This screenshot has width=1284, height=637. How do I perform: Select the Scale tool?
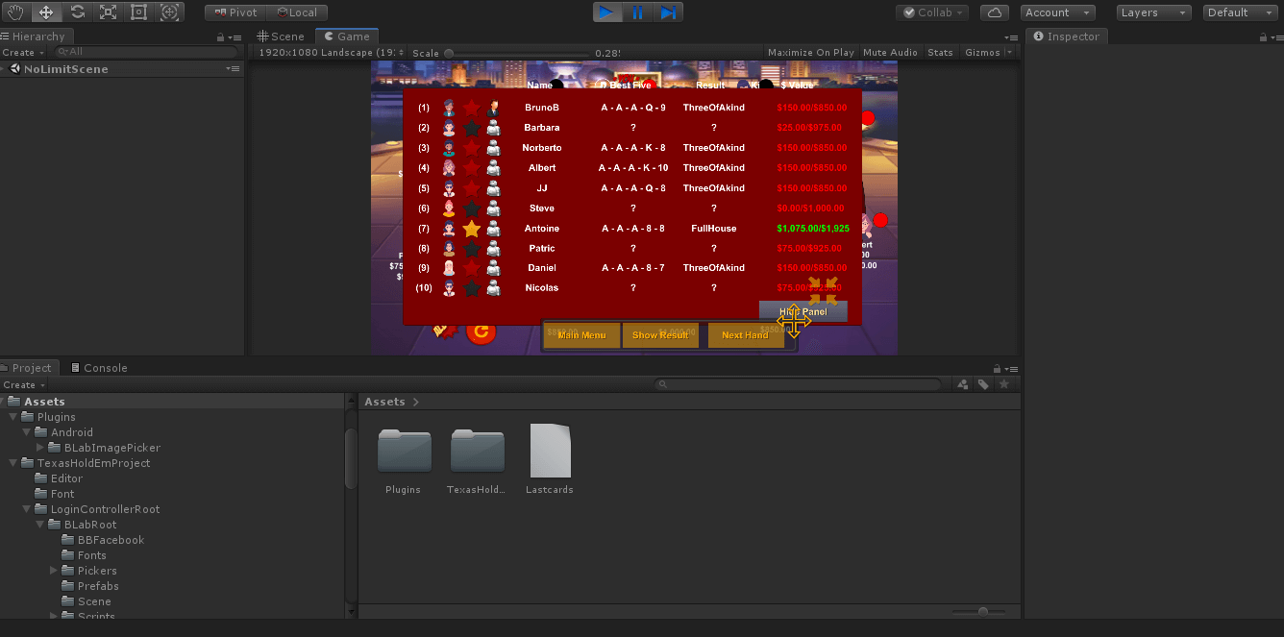pyautogui.click(x=108, y=12)
